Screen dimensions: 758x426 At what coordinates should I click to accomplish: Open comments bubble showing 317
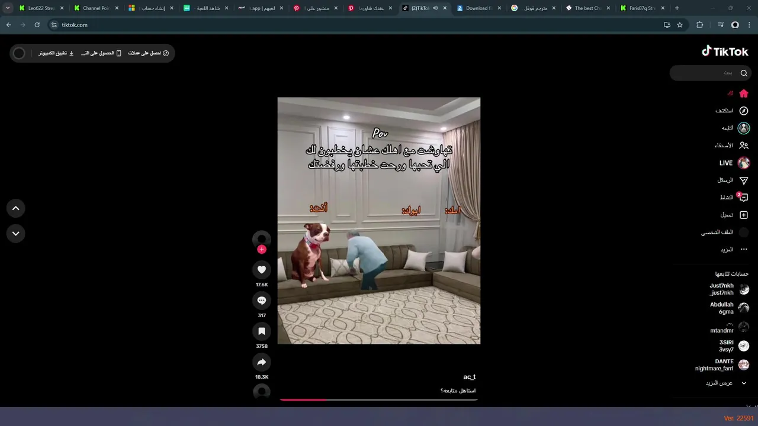coord(262,301)
